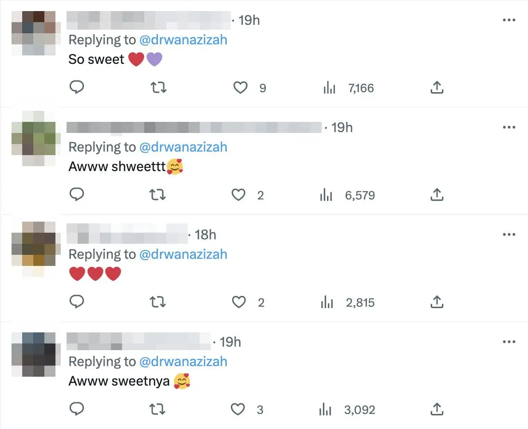Like the "So sweet" tweet
Viewport: 528px width, 429px height.
click(x=240, y=88)
